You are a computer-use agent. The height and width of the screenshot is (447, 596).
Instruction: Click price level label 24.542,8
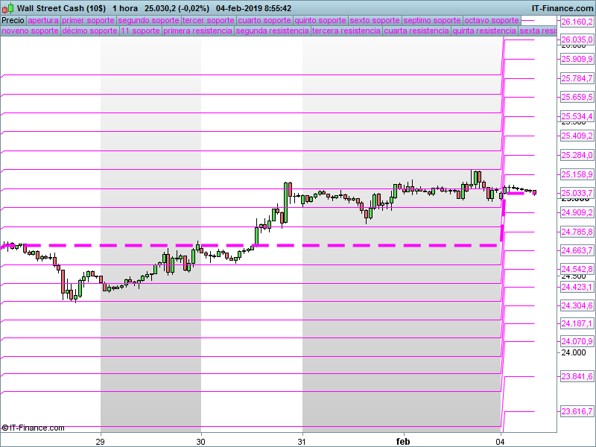577,269
